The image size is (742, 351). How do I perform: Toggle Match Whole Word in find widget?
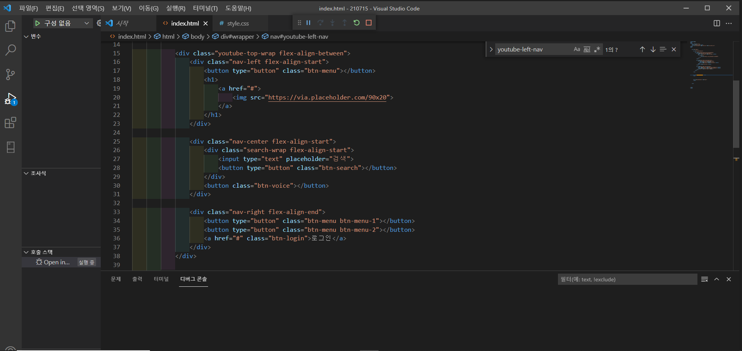587,50
